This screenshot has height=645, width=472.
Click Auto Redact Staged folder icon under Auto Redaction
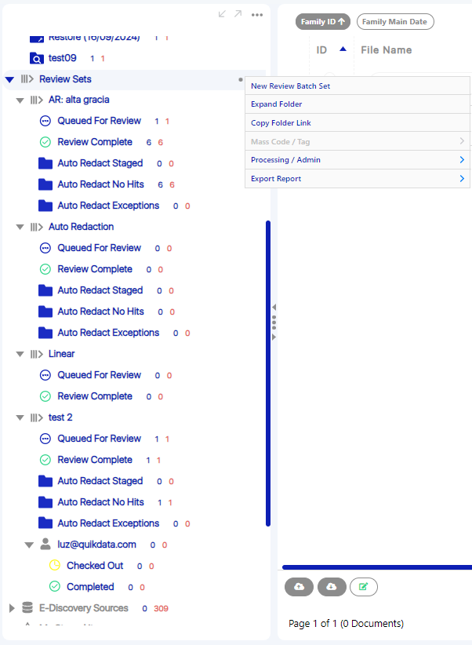(45, 290)
